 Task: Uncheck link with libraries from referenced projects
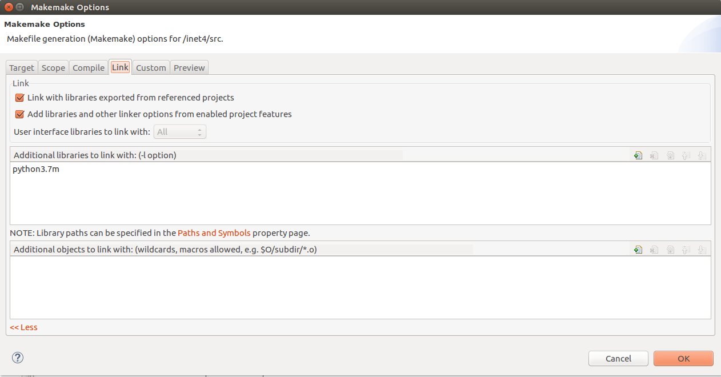coord(19,97)
